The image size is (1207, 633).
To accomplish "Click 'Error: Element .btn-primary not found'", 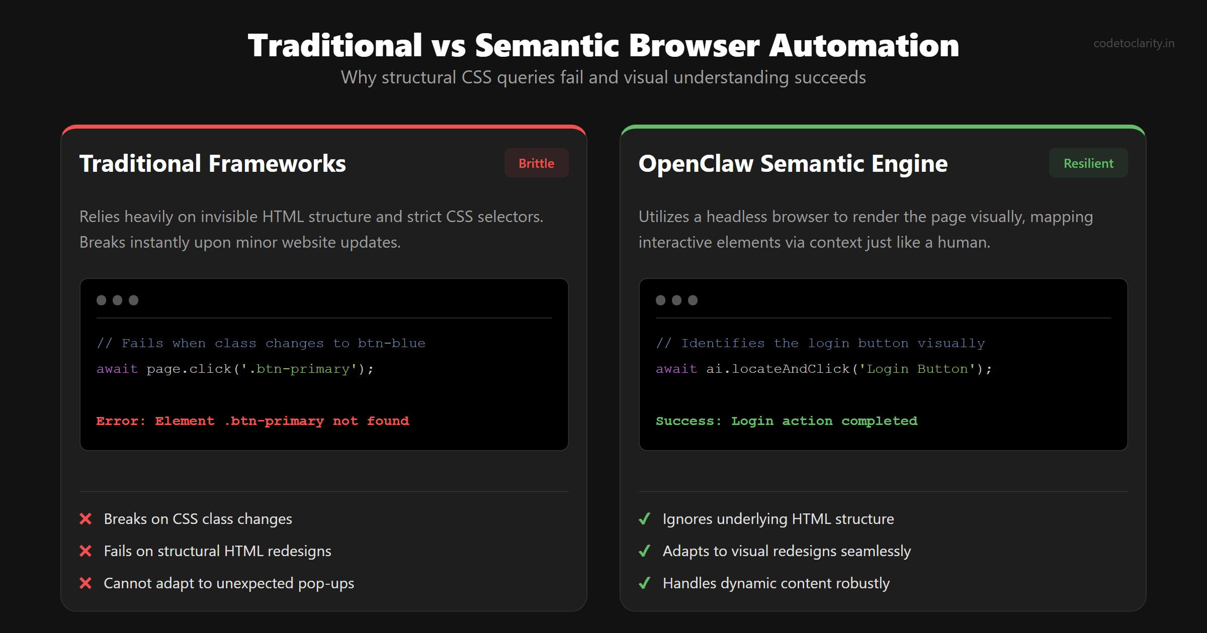I will click(252, 421).
